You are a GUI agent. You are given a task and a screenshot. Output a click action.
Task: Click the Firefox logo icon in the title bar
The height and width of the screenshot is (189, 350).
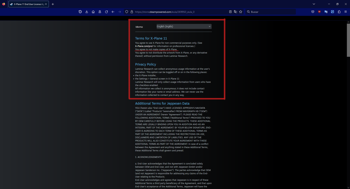(x=4, y=4)
